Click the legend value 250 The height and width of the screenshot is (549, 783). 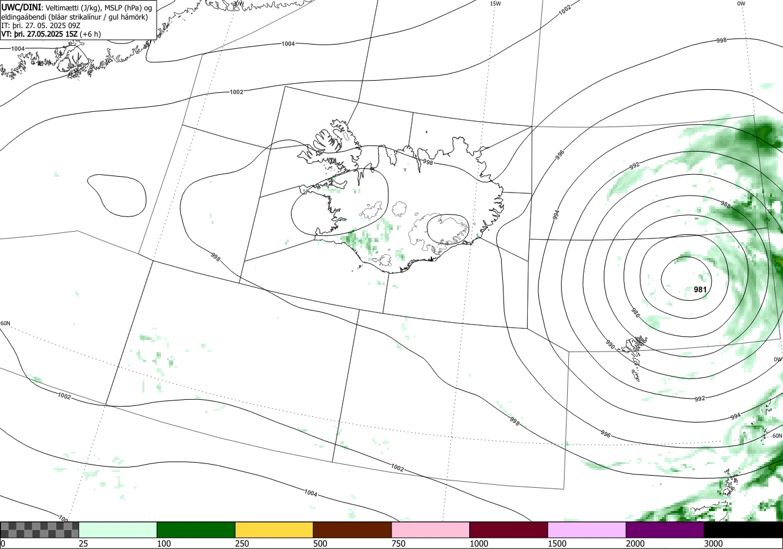[x=242, y=543]
